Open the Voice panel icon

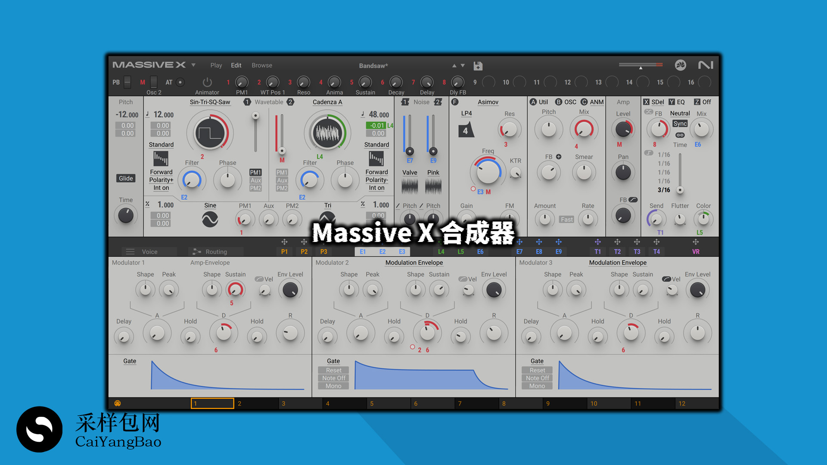(x=130, y=251)
